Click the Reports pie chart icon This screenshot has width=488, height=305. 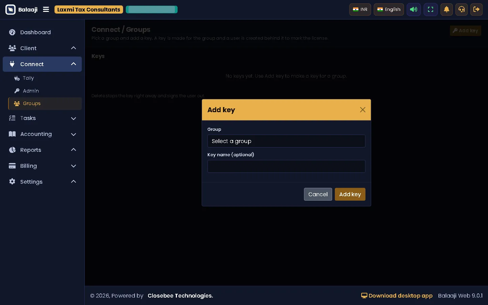(12, 150)
